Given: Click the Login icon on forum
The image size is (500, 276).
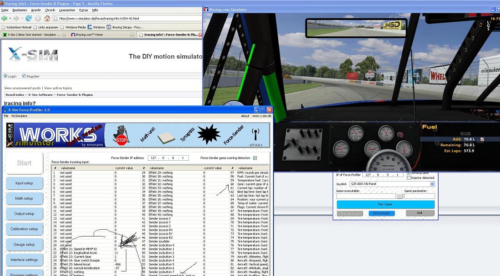Looking at the screenshot, I should (5, 76).
